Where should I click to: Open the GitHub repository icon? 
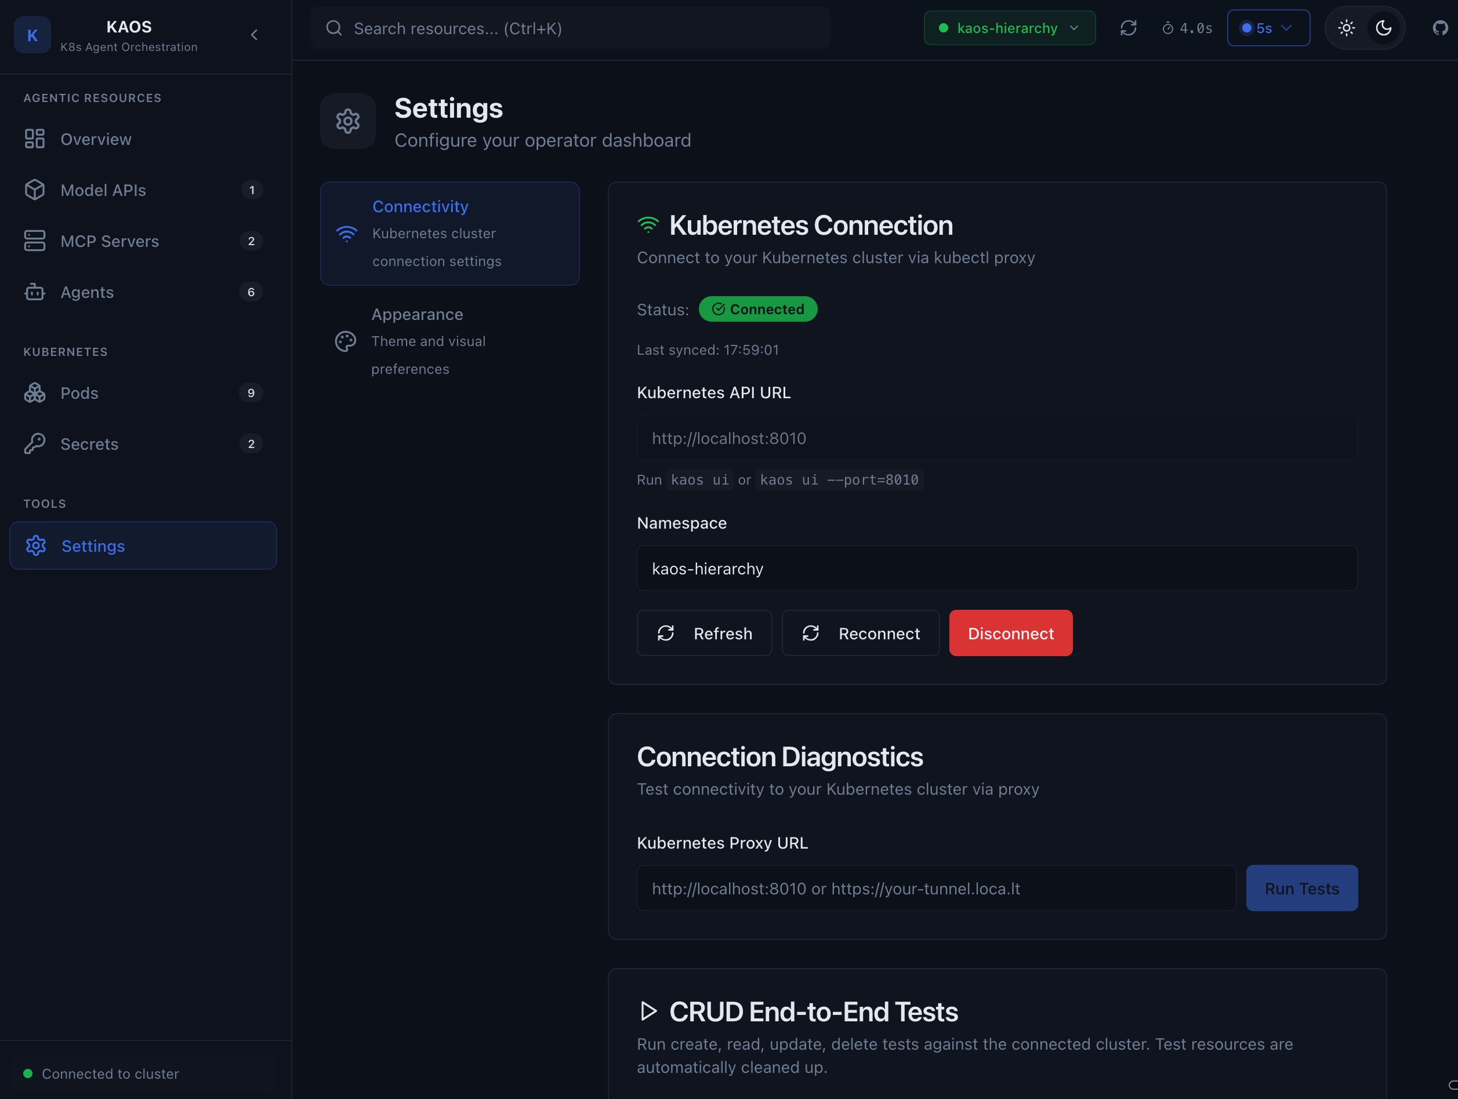click(x=1441, y=28)
